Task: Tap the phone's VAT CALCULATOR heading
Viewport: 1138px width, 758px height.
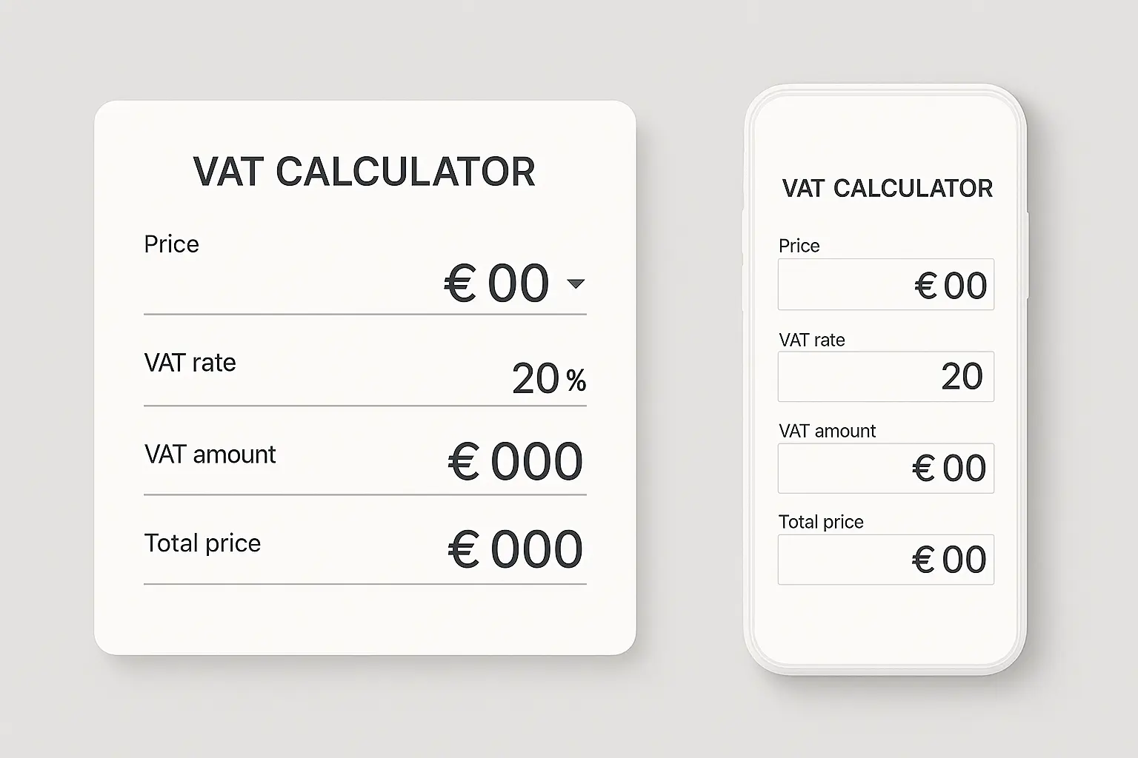Action: pyautogui.click(x=887, y=189)
